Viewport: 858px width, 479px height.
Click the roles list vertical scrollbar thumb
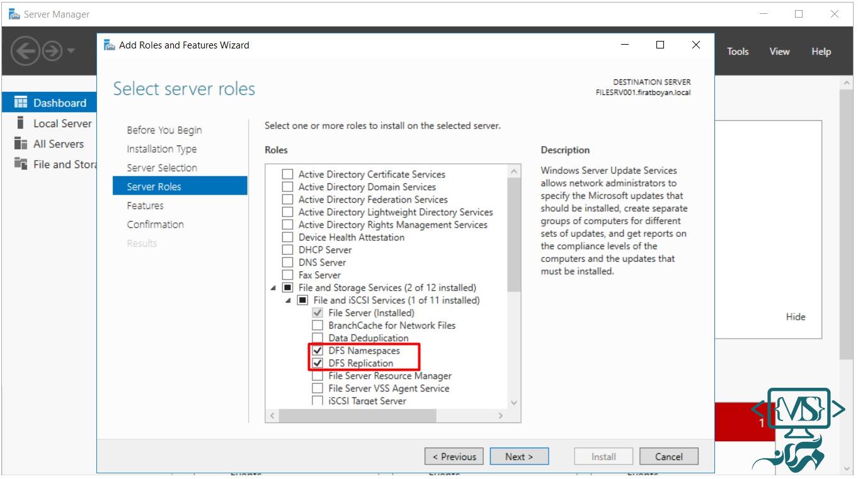tap(514, 235)
